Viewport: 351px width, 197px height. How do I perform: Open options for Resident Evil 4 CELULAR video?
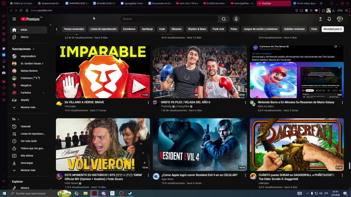coord(245,175)
